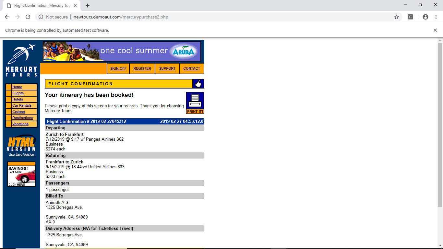Click the SIGN-OFF link
Image resolution: width=443 pixels, height=249 pixels.
click(x=118, y=68)
